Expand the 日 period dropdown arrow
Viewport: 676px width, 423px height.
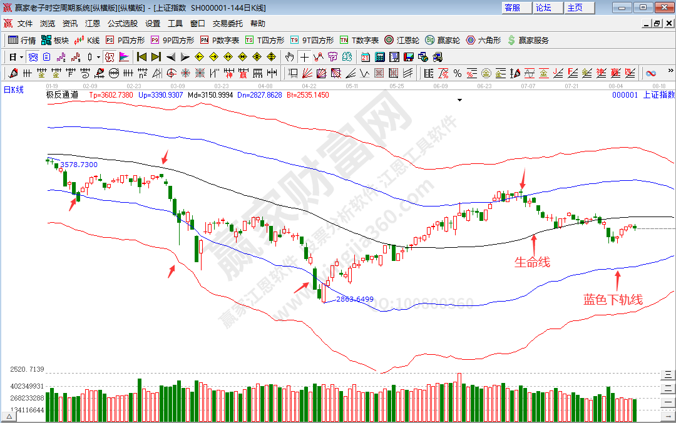pos(21,57)
